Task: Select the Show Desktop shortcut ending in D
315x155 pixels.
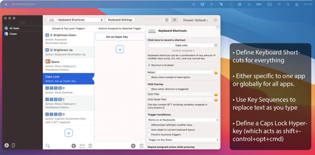Action: 69,90
